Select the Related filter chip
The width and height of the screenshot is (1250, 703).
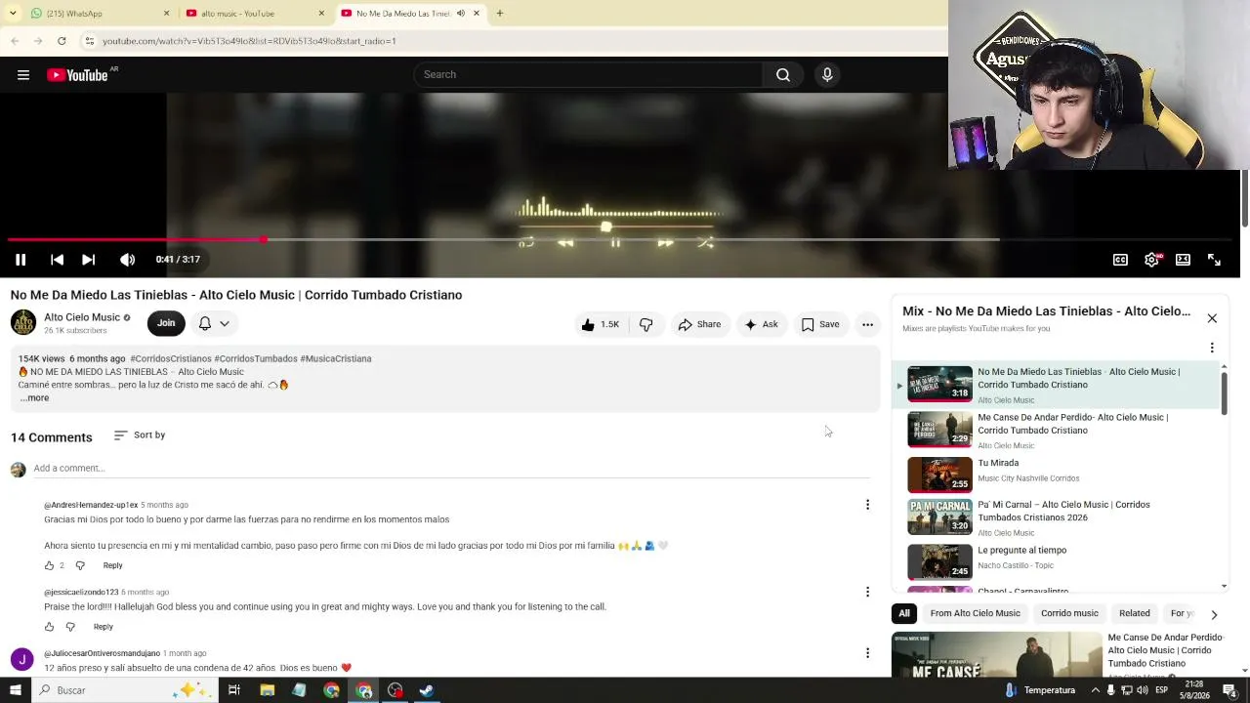click(x=1134, y=614)
